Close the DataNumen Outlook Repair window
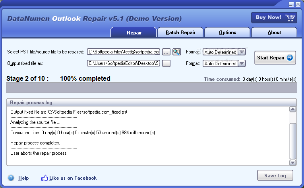The height and width of the screenshot is (188, 304). click(298, 4)
